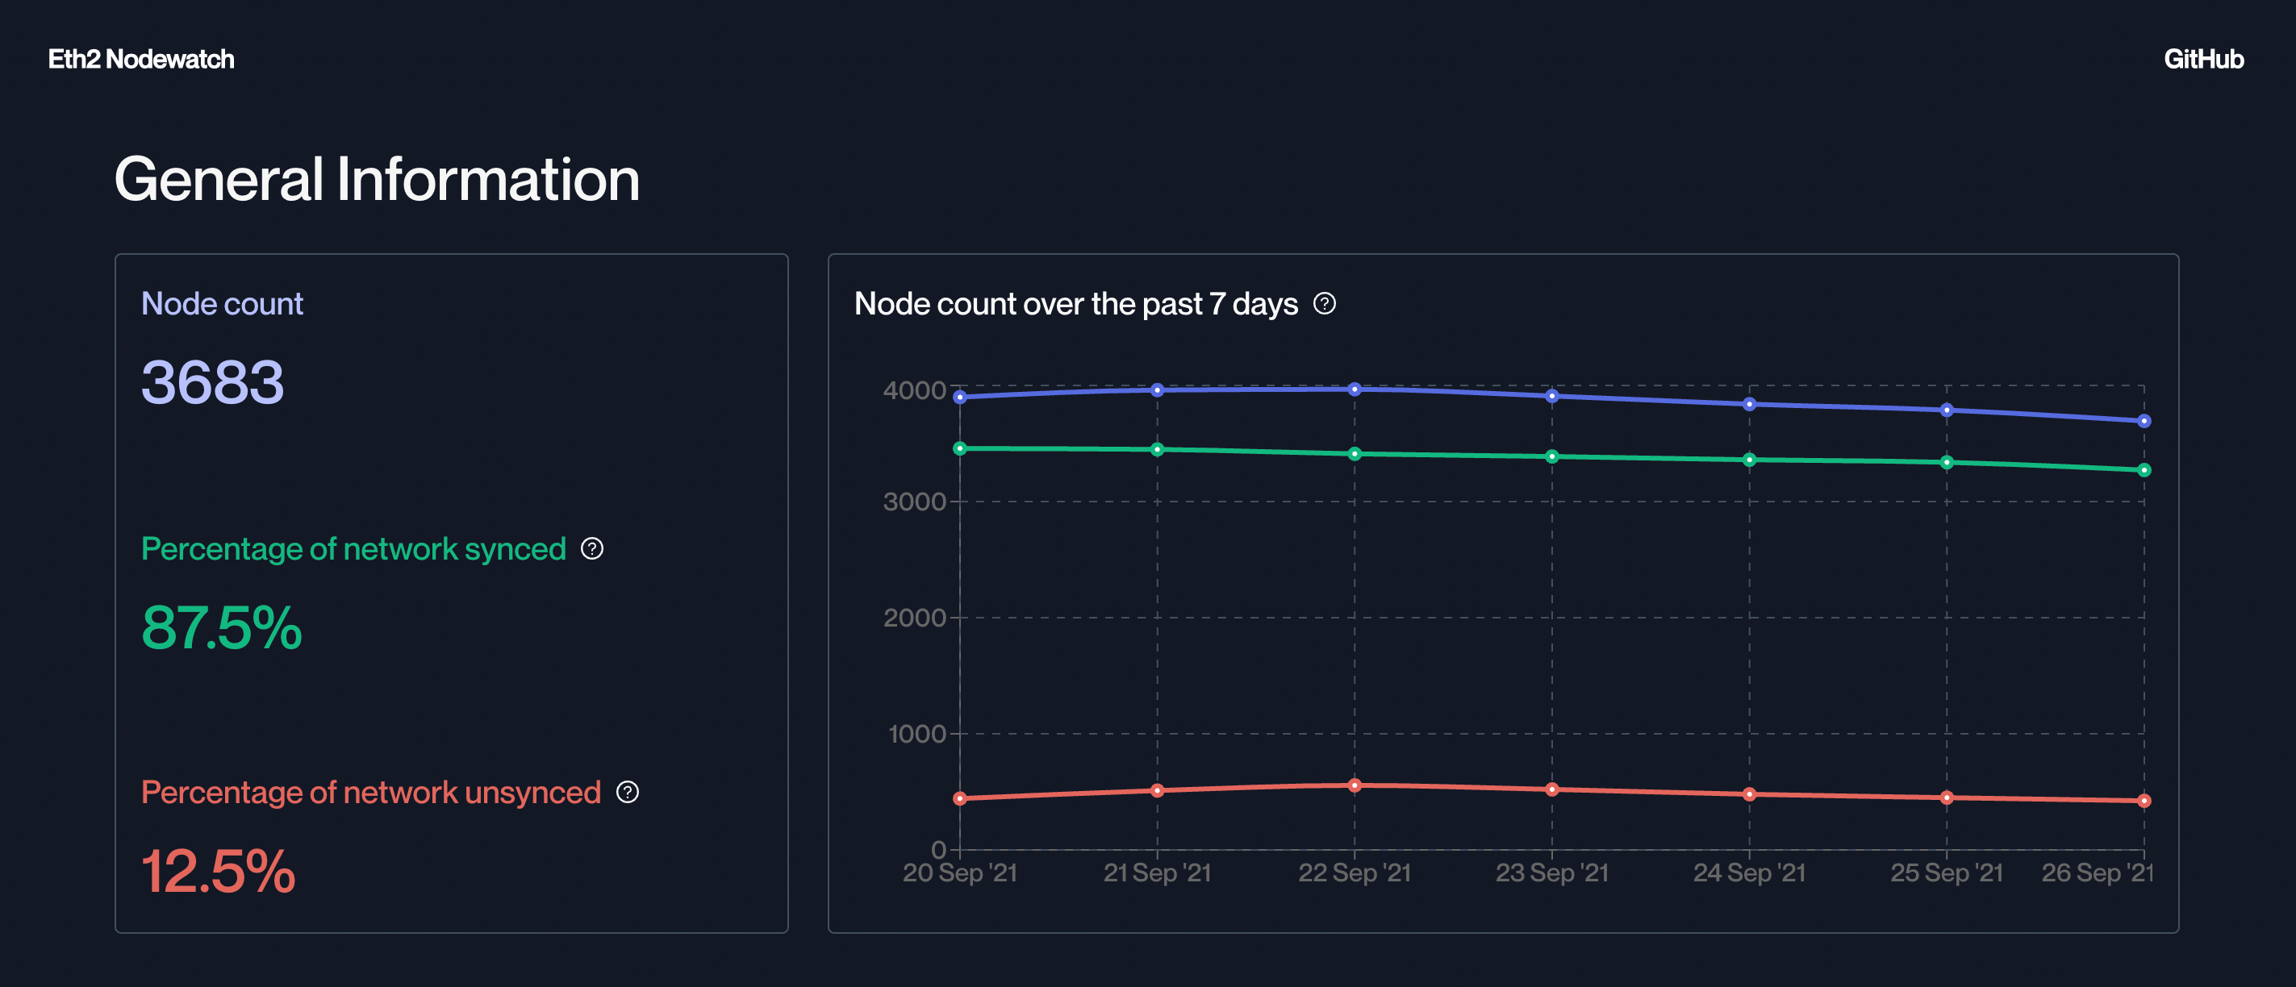2296x987 pixels.
Task: Click the '23 Sep '21' axis label
Action: 1551,873
